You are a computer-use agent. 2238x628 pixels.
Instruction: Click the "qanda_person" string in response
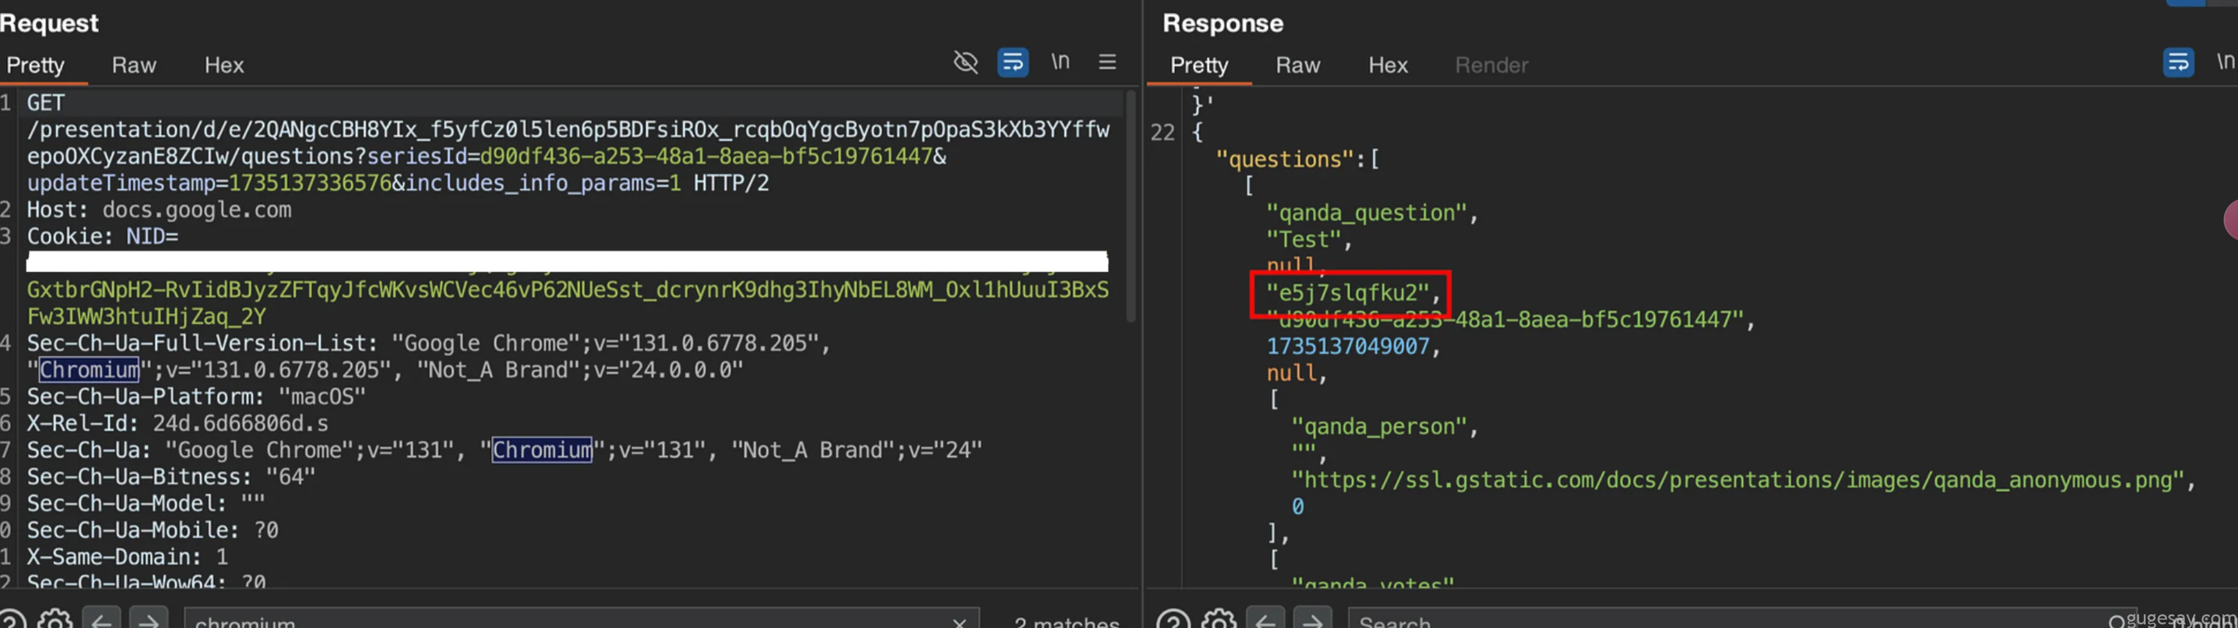pyautogui.click(x=1379, y=427)
